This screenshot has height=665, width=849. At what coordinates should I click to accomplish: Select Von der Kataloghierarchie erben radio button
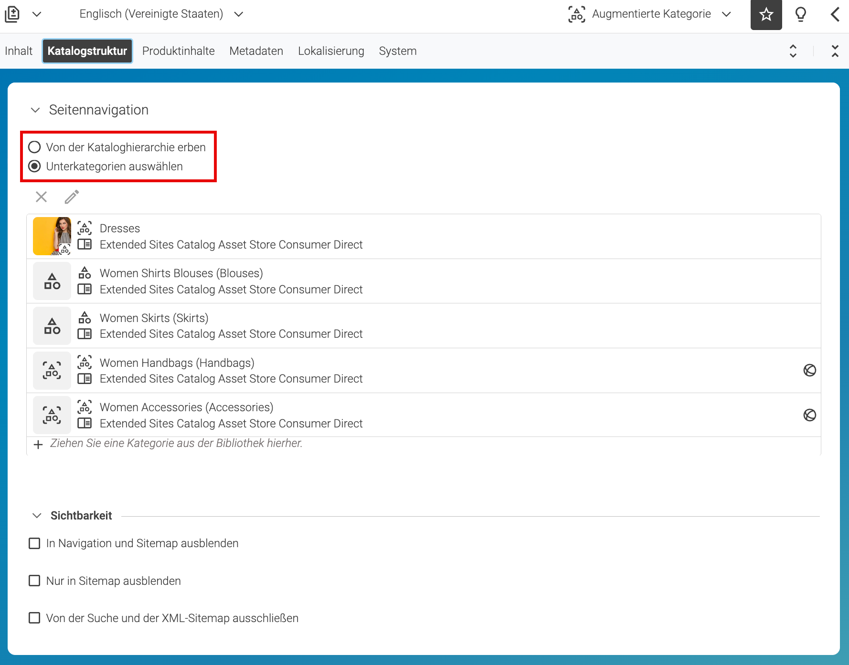34,147
